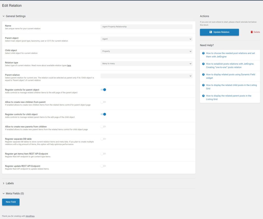Click help icon beside one-to-one relation tutorial
263x219 pixels.
203,64
